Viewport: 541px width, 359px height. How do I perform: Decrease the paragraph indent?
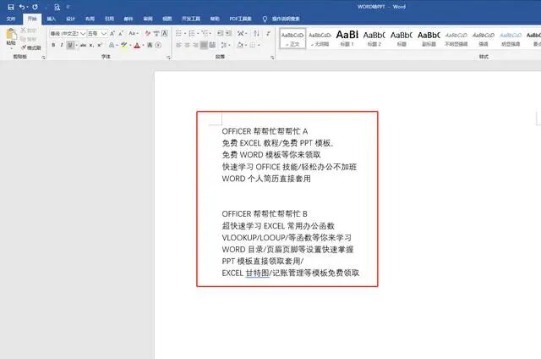point(220,34)
